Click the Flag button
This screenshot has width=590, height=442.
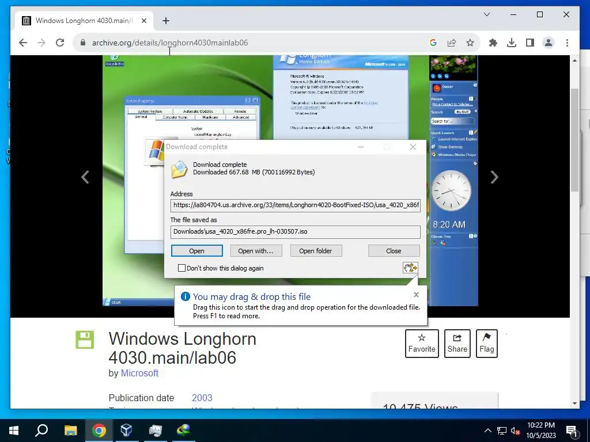point(486,344)
